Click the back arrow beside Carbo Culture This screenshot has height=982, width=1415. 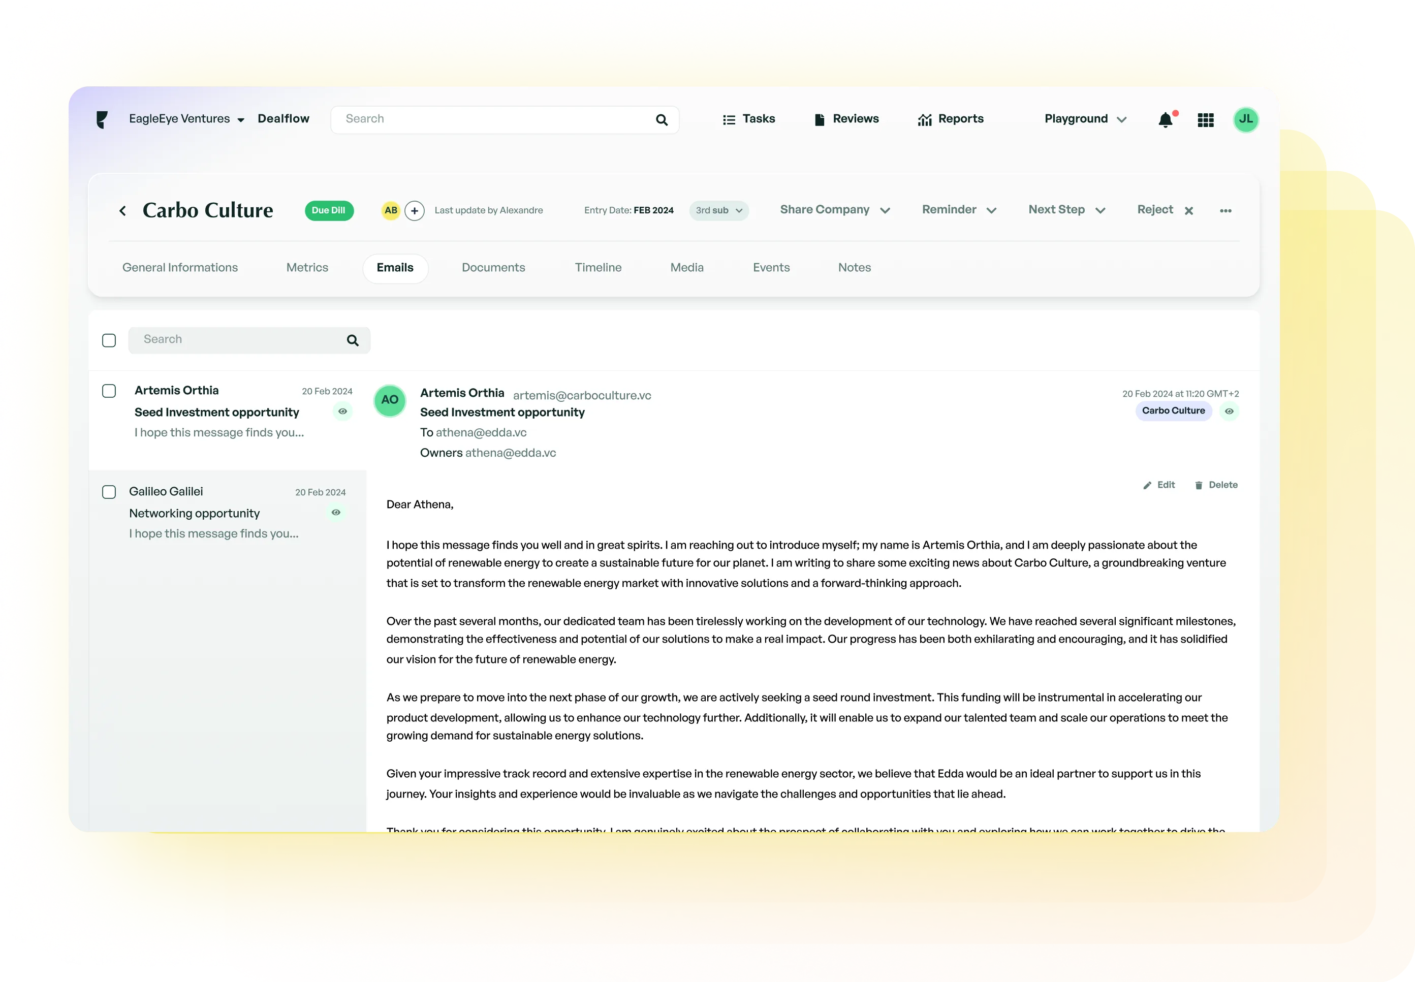click(122, 211)
